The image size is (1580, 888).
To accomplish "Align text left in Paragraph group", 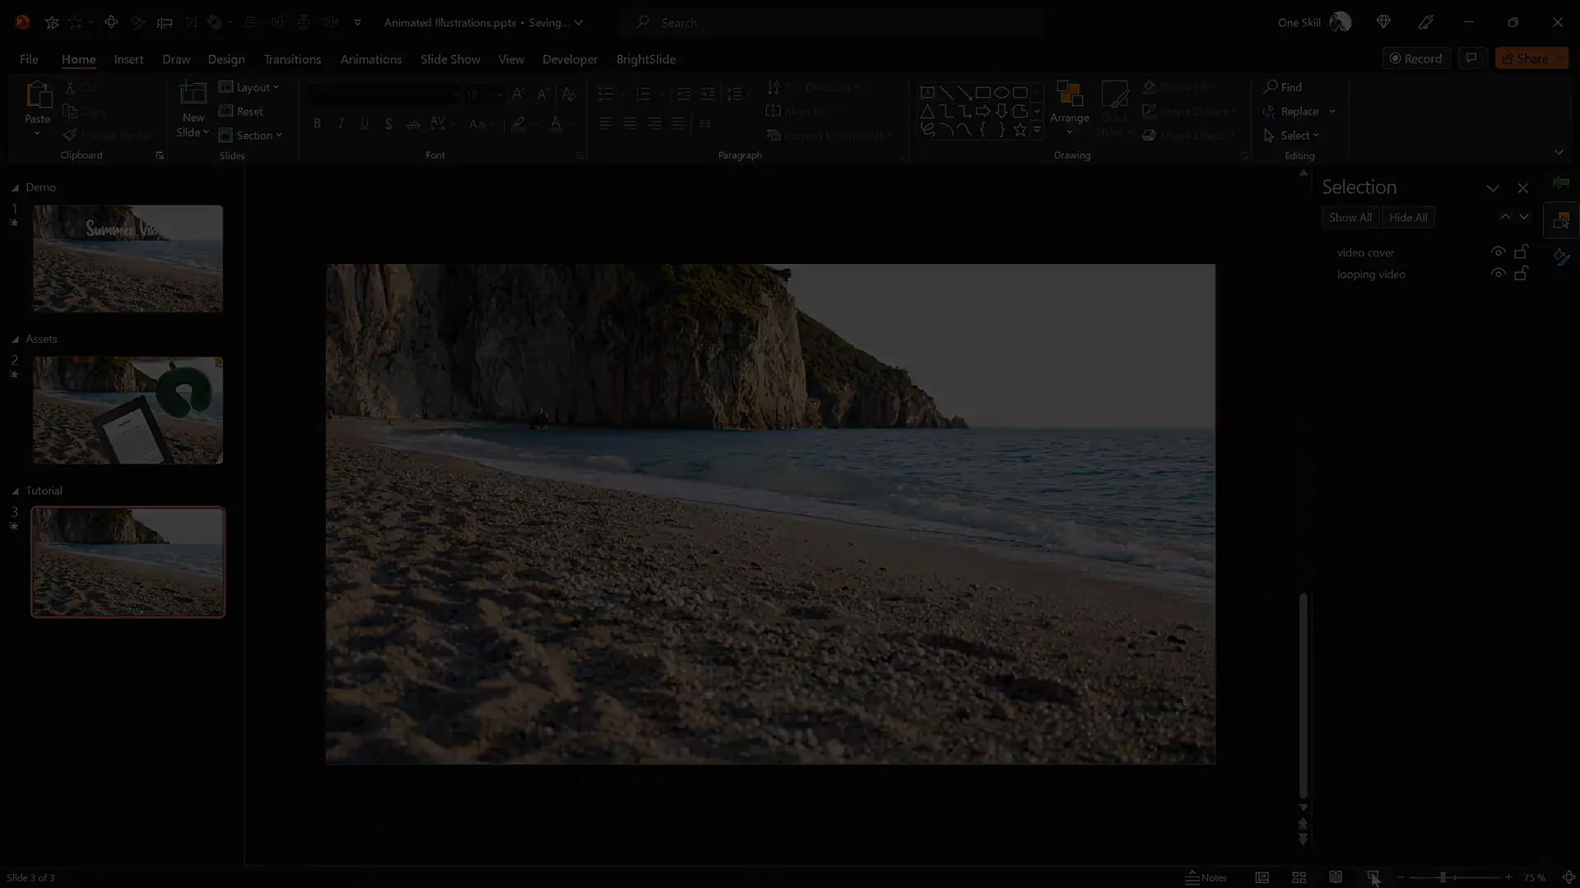I will click(x=606, y=123).
